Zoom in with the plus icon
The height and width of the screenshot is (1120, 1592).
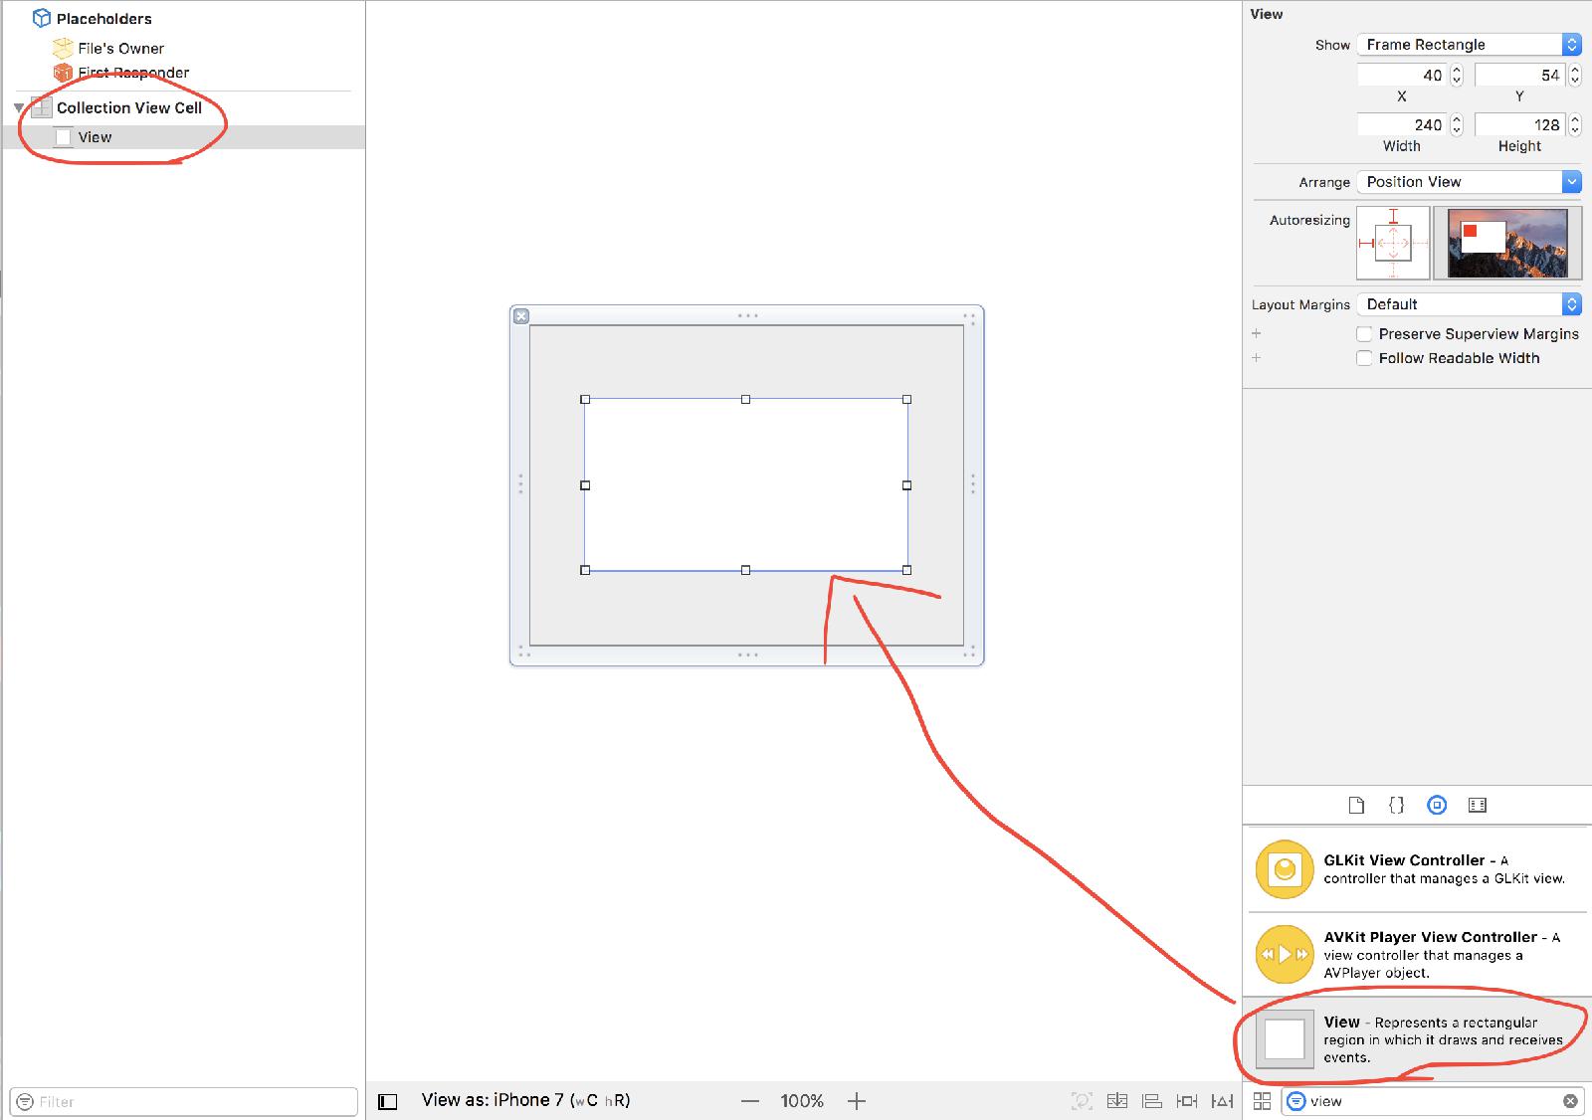pyautogui.click(x=857, y=1101)
